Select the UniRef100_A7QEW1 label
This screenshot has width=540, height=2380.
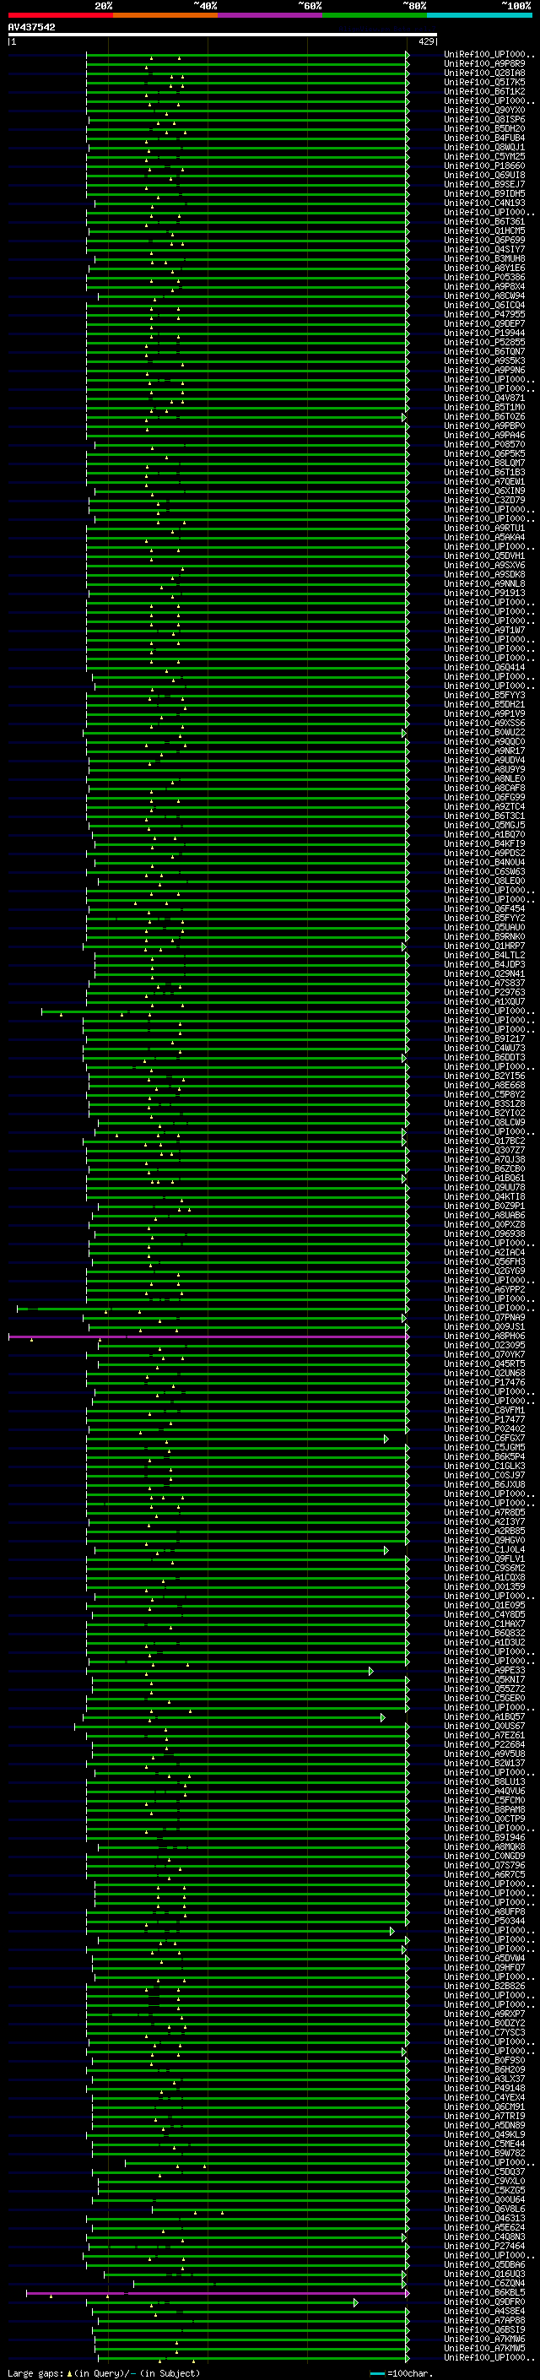click(x=484, y=482)
